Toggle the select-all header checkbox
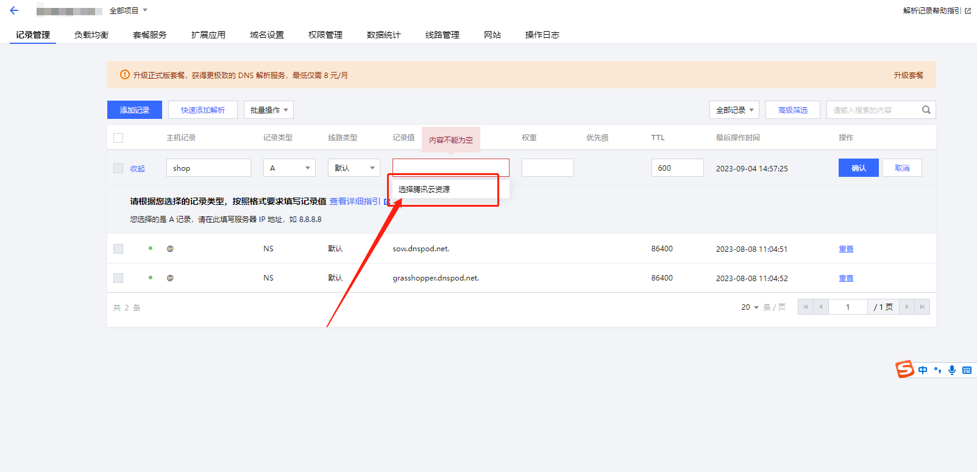The height and width of the screenshot is (472, 977). click(x=118, y=138)
